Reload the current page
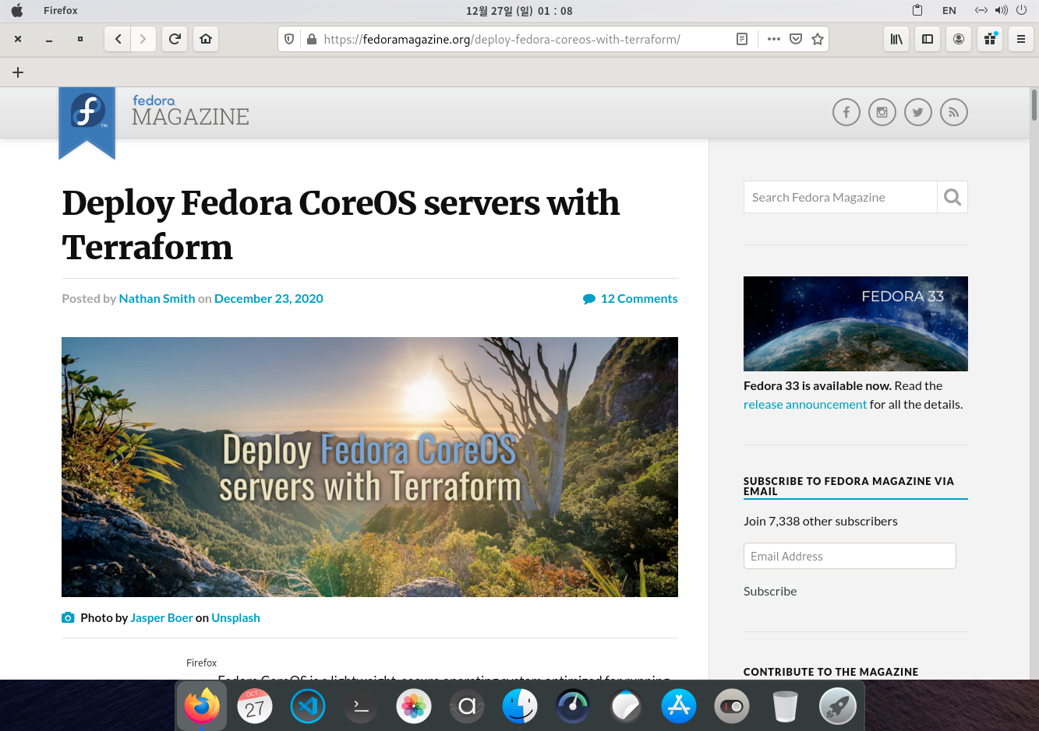Viewport: 1039px width, 731px height. [175, 39]
